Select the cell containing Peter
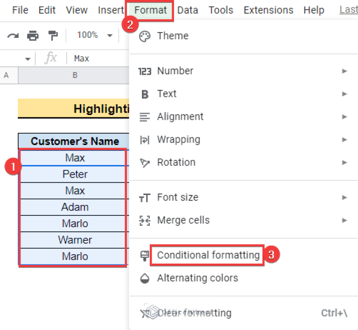The width and height of the screenshot is (358, 330). [x=75, y=174]
